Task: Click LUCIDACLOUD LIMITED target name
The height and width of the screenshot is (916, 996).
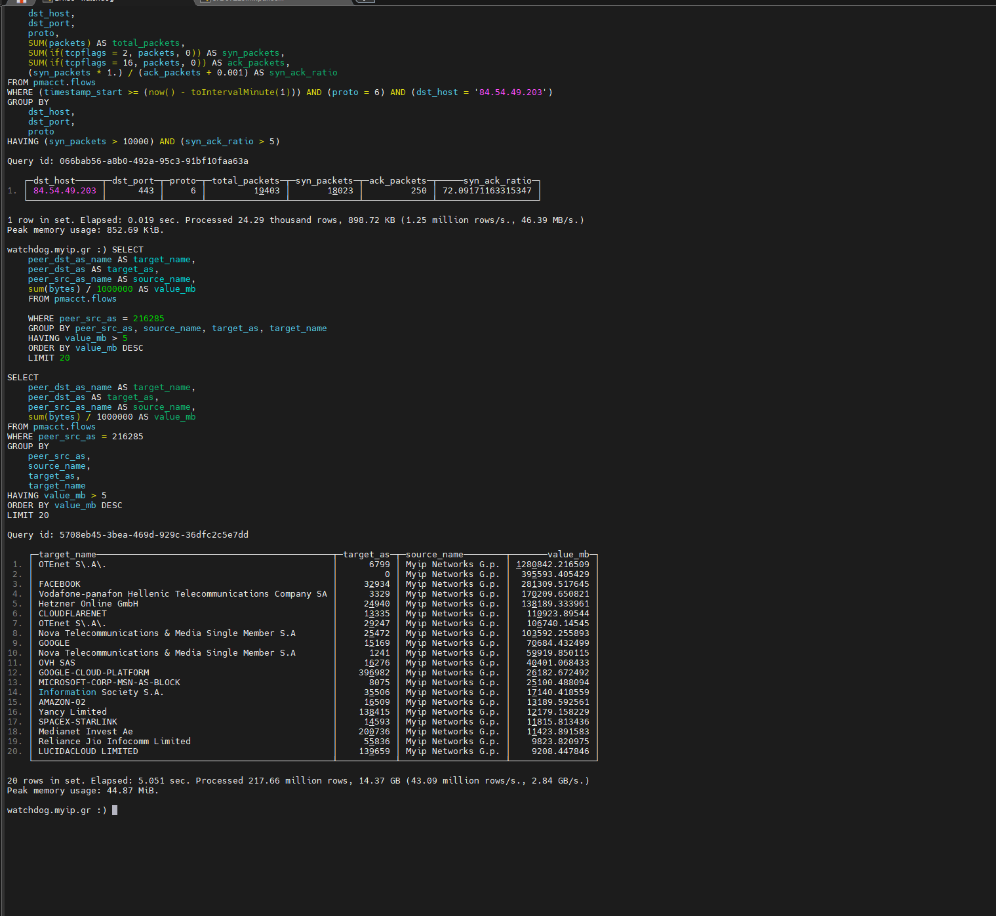Action: pos(89,751)
